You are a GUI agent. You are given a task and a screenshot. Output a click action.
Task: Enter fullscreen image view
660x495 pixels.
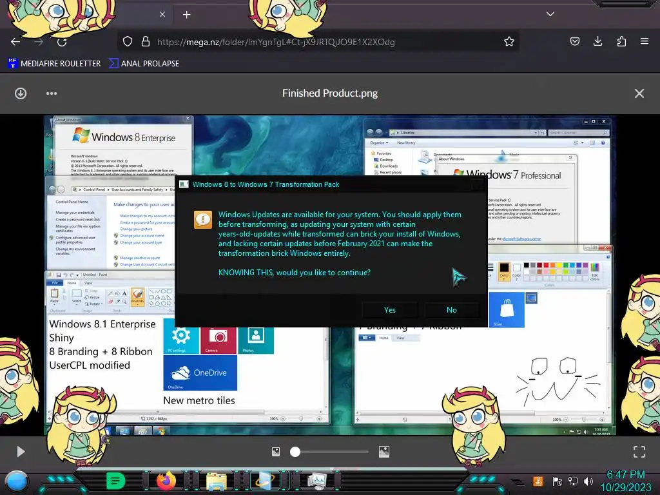(x=639, y=452)
